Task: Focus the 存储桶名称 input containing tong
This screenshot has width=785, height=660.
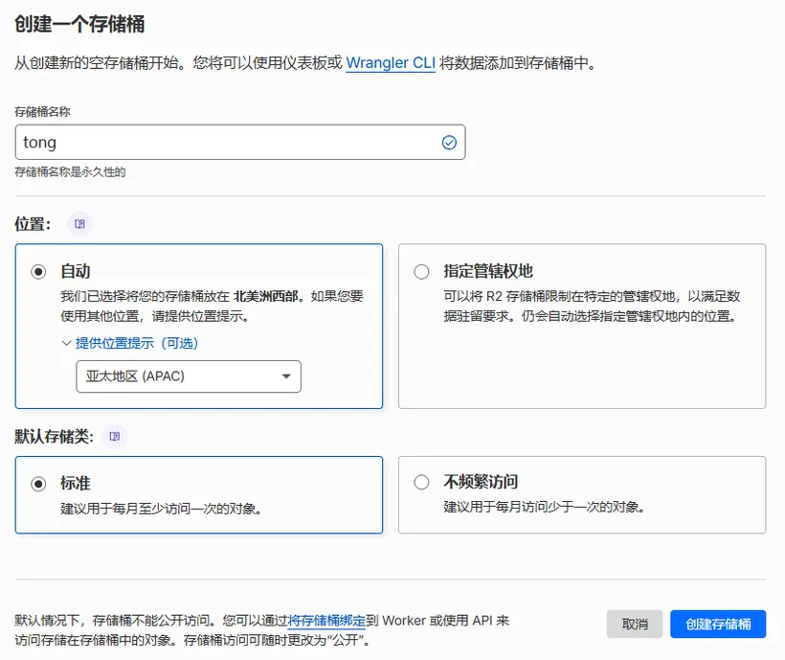Action: pos(240,143)
